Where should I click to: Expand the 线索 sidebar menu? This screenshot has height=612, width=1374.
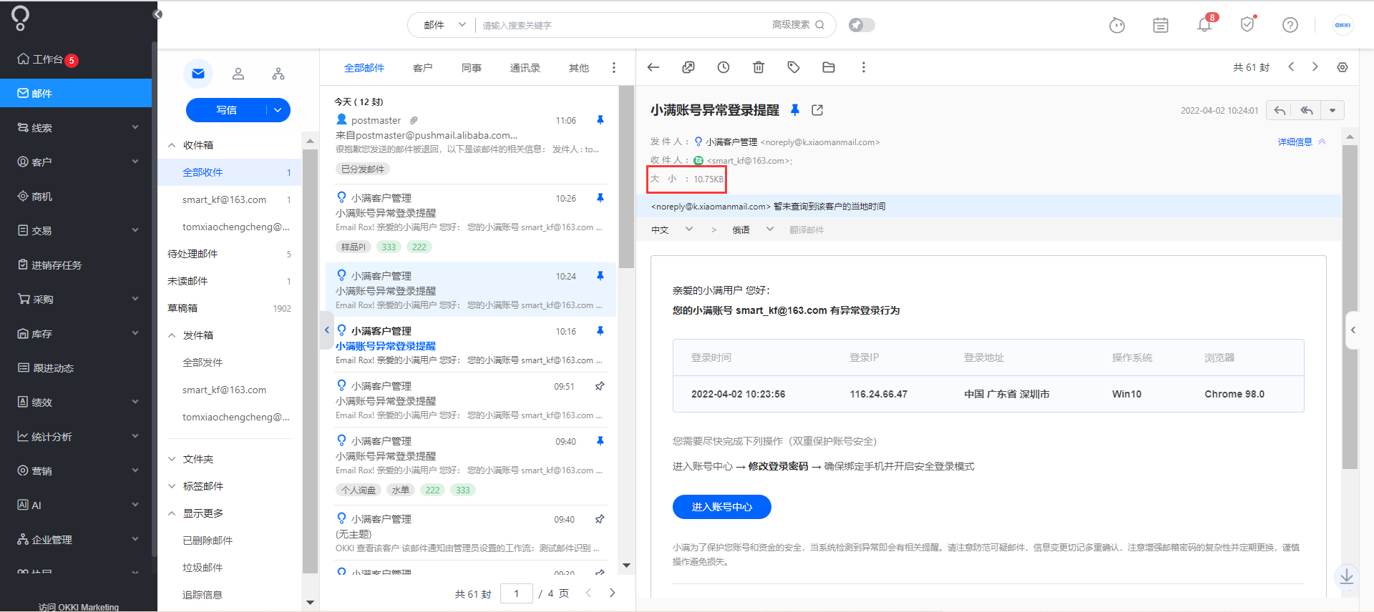point(76,127)
